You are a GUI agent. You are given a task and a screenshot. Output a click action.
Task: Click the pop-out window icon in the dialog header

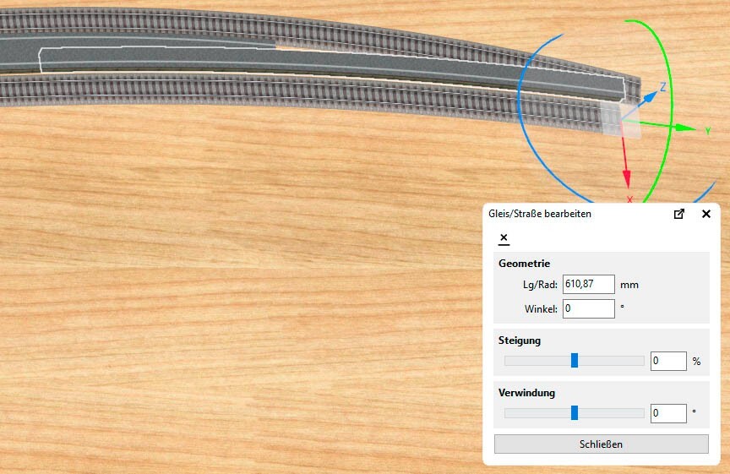[x=678, y=214]
